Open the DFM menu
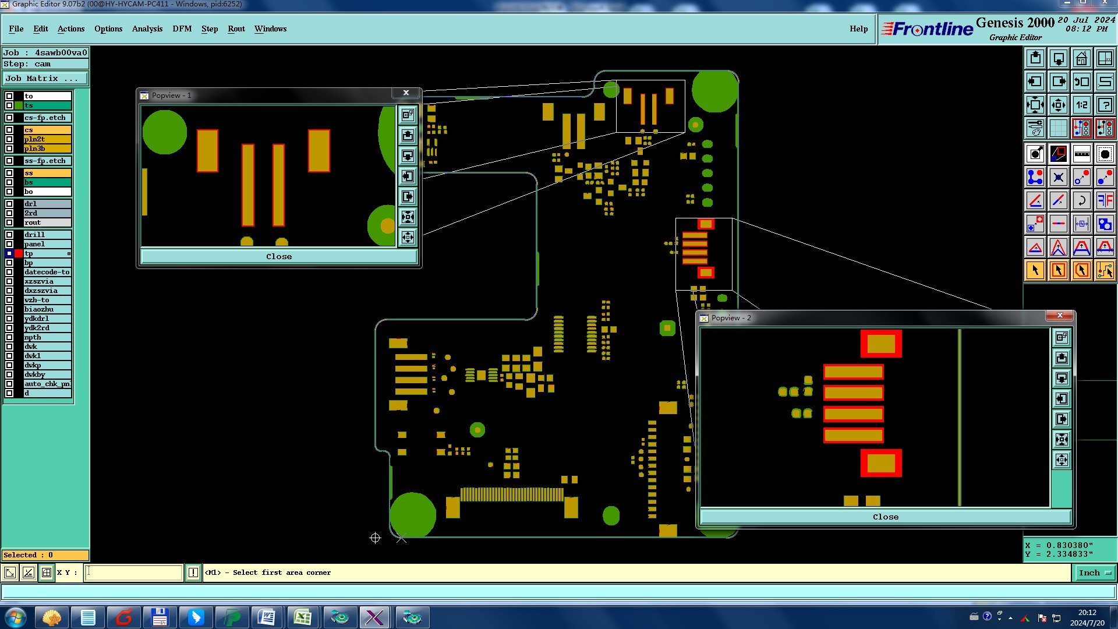The image size is (1118, 629). pos(182,29)
